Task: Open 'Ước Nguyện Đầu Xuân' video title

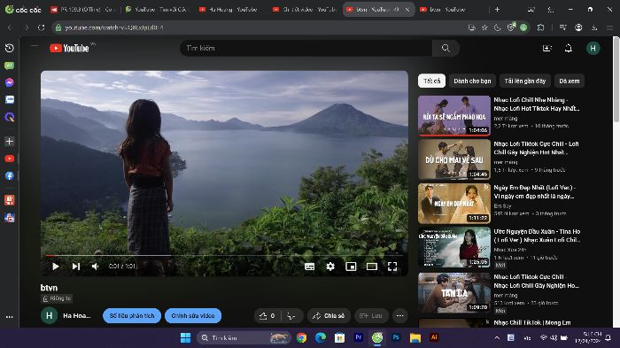Action: click(537, 236)
